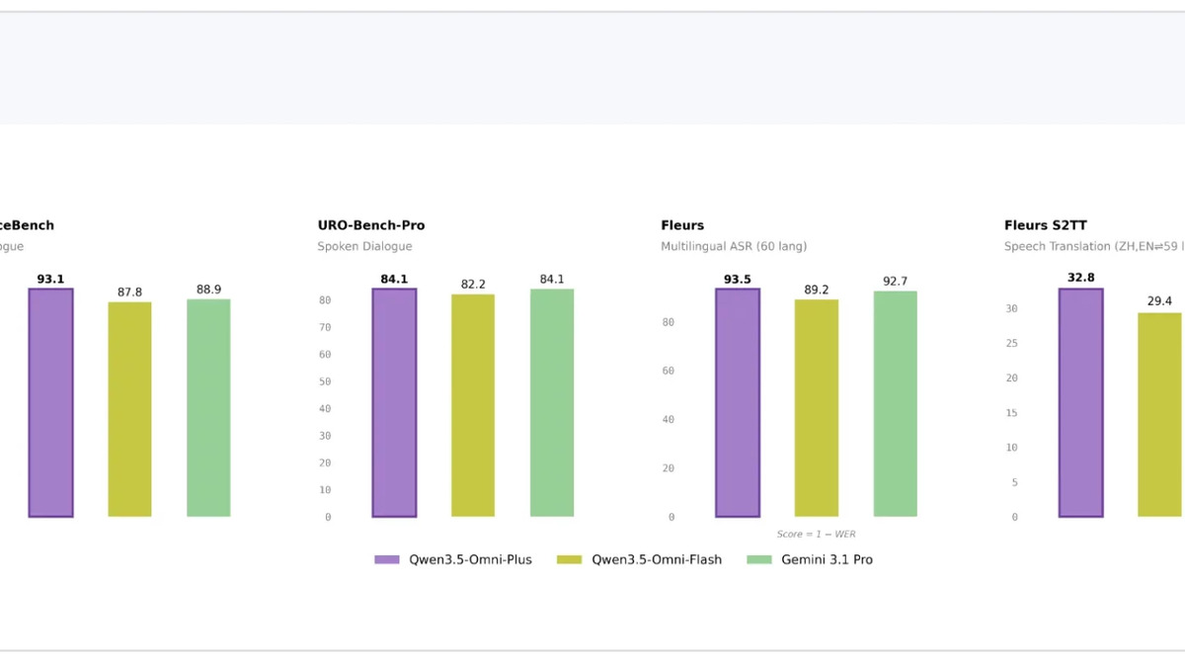Click the 92.7 value above the green Fleurs bar

[x=895, y=279]
